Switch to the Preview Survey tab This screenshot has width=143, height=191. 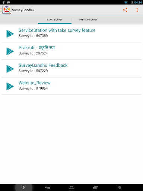pyautogui.click(x=88, y=20)
